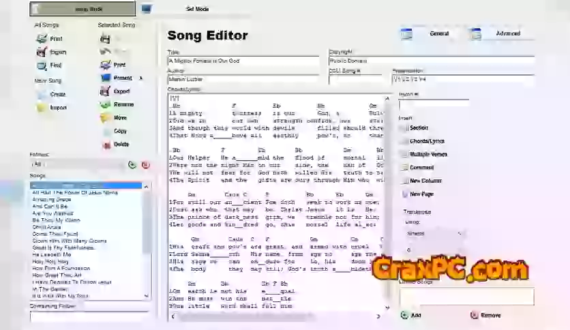Image resolution: width=570 pixels, height=330 pixels.
Task: Select 'All Hail The Power Of Jesus Name'
Action: [x=75, y=193]
